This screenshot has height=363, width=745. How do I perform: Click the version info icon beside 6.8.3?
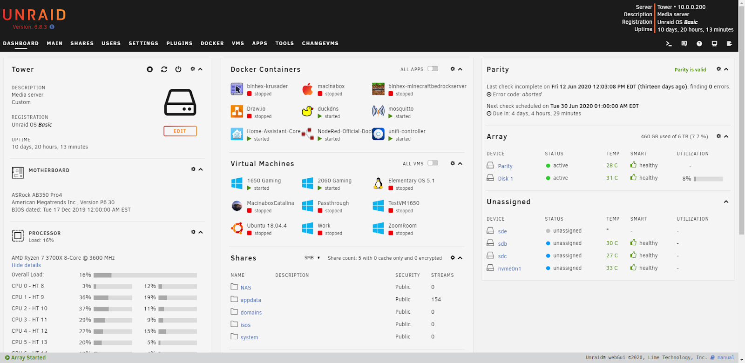click(52, 27)
